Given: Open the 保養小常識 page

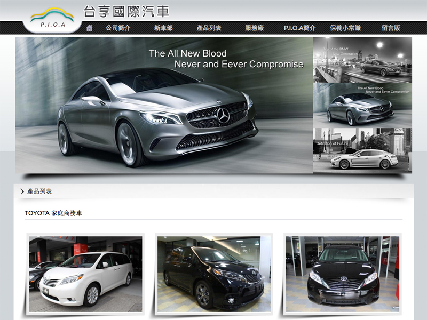Looking at the screenshot, I should 345,28.
